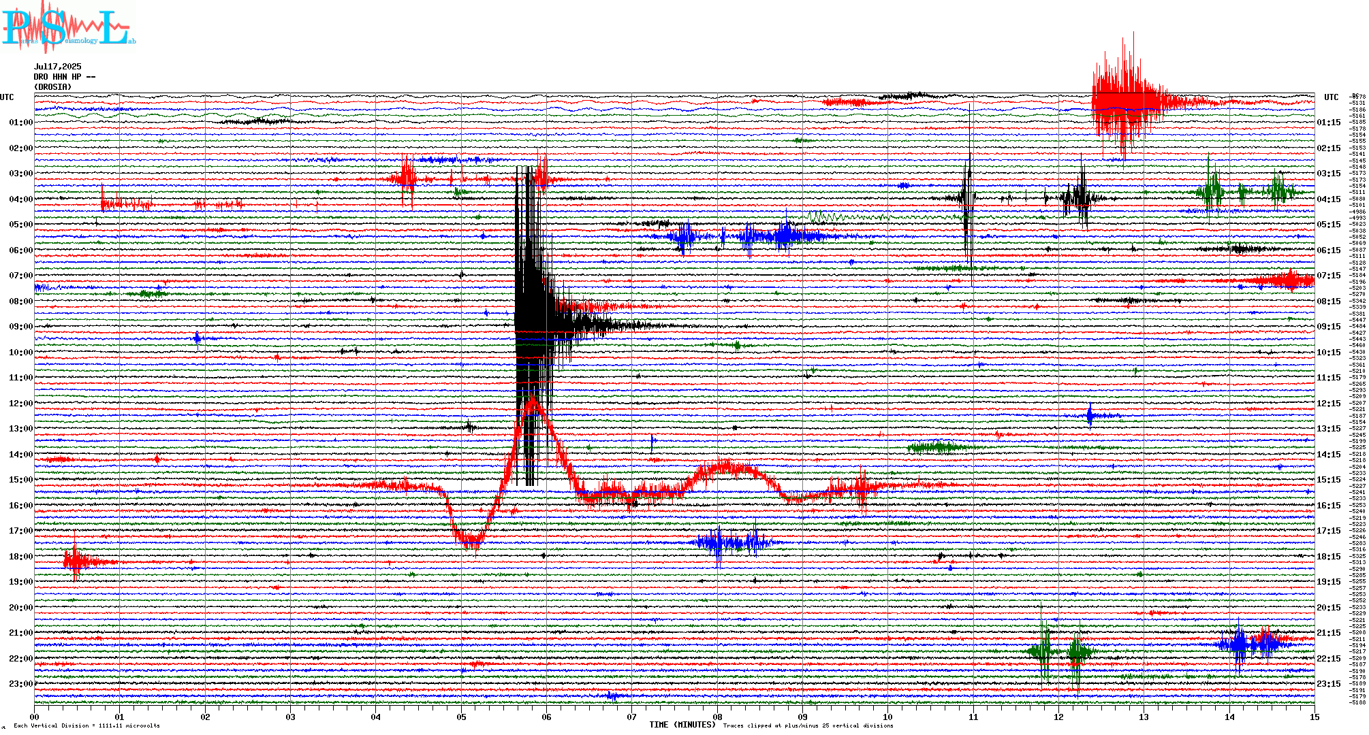Click the 23:15 time label
The width and height of the screenshot is (1369, 735).
point(1329,684)
